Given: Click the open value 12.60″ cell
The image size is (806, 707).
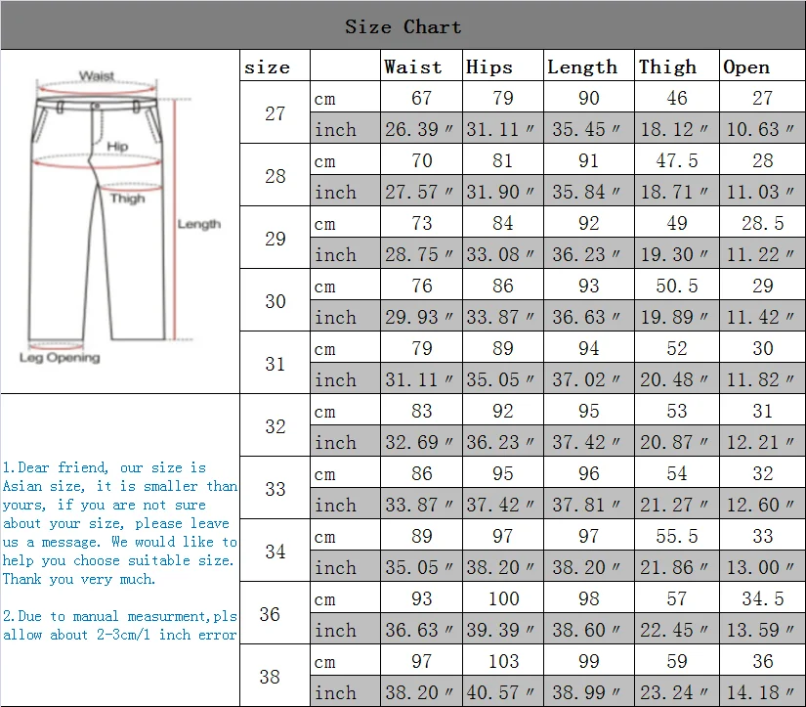Looking at the screenshot, I should (x=762, y=505).
